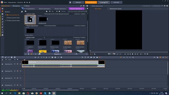Open the library tabs overflow dropdown arrow
169x95 pixels.
pos(85,9)
